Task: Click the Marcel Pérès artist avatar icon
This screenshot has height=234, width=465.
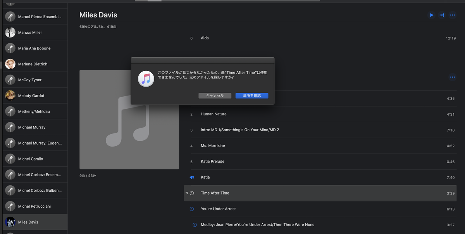Action: [10, 17]
